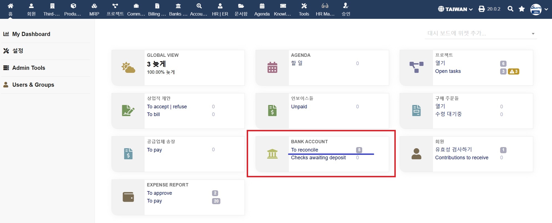552x223 pixels.
Task: Select My Dashboard in sidebar
Action: (31, 34)
